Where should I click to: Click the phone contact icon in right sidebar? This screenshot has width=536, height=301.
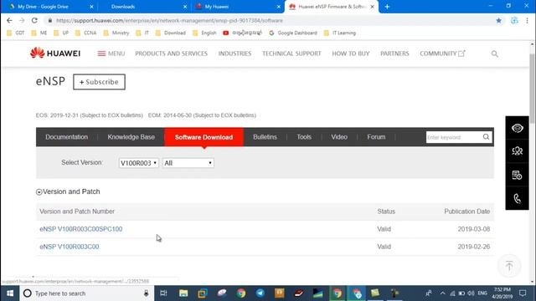(518, 198)
